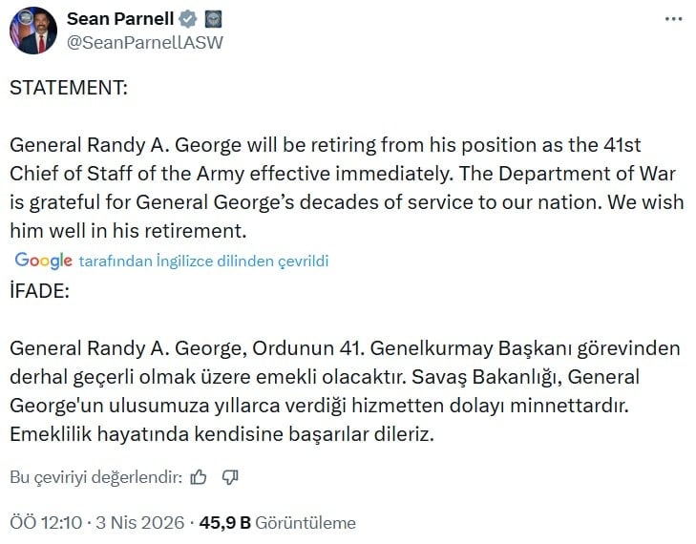
Task: Open the @SeanParnellASW handle link
Action: click(x=144, y=43)
